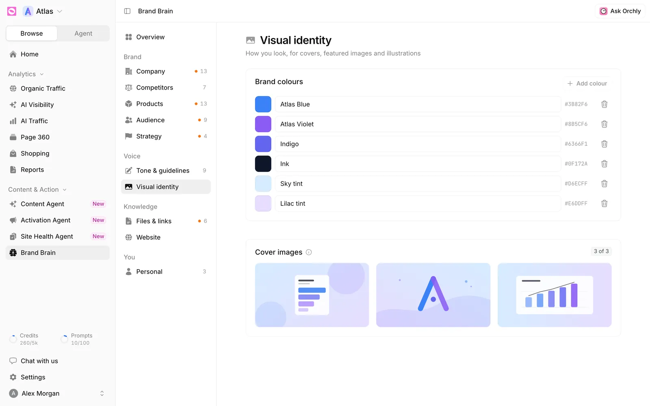Edit the Atlas Blue name field

(x=418, y=104)
